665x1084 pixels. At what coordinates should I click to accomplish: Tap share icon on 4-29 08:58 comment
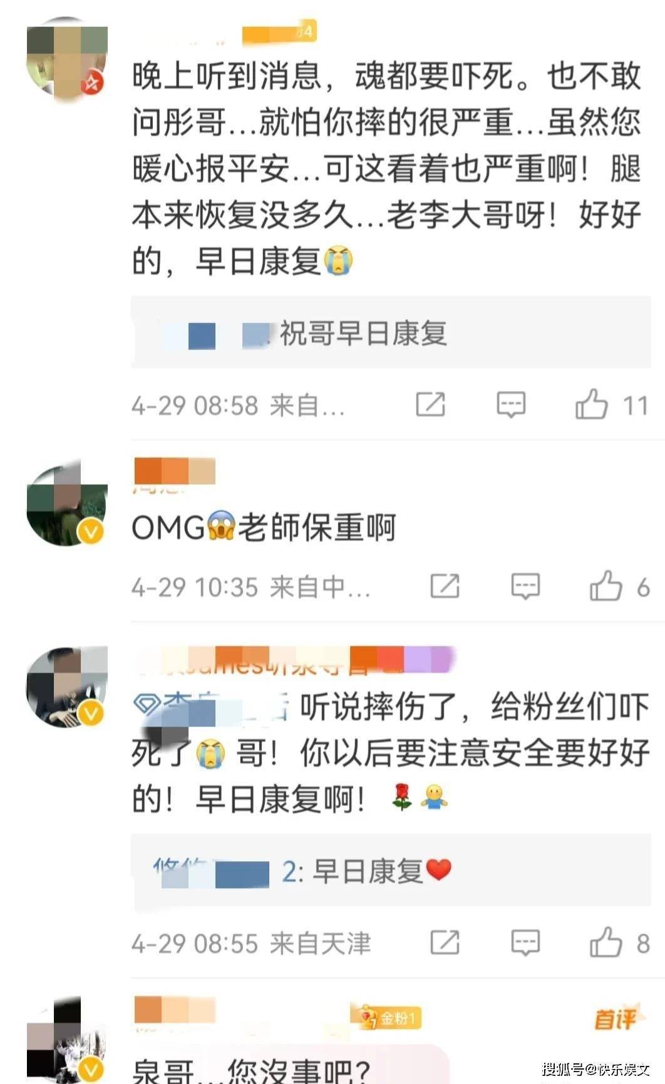click(x=431, y=404)
